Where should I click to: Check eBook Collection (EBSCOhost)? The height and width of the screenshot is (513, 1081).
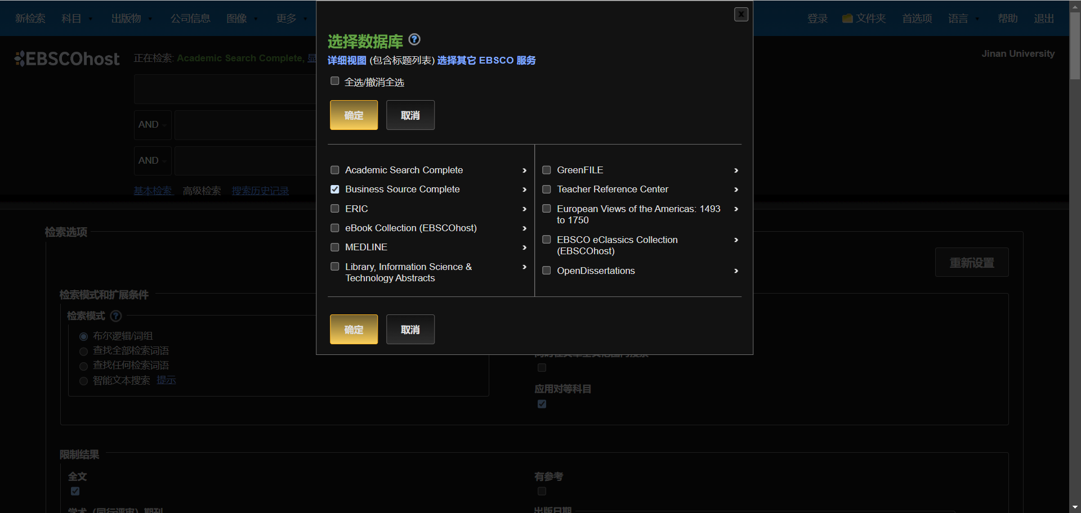tap(335, 228)
